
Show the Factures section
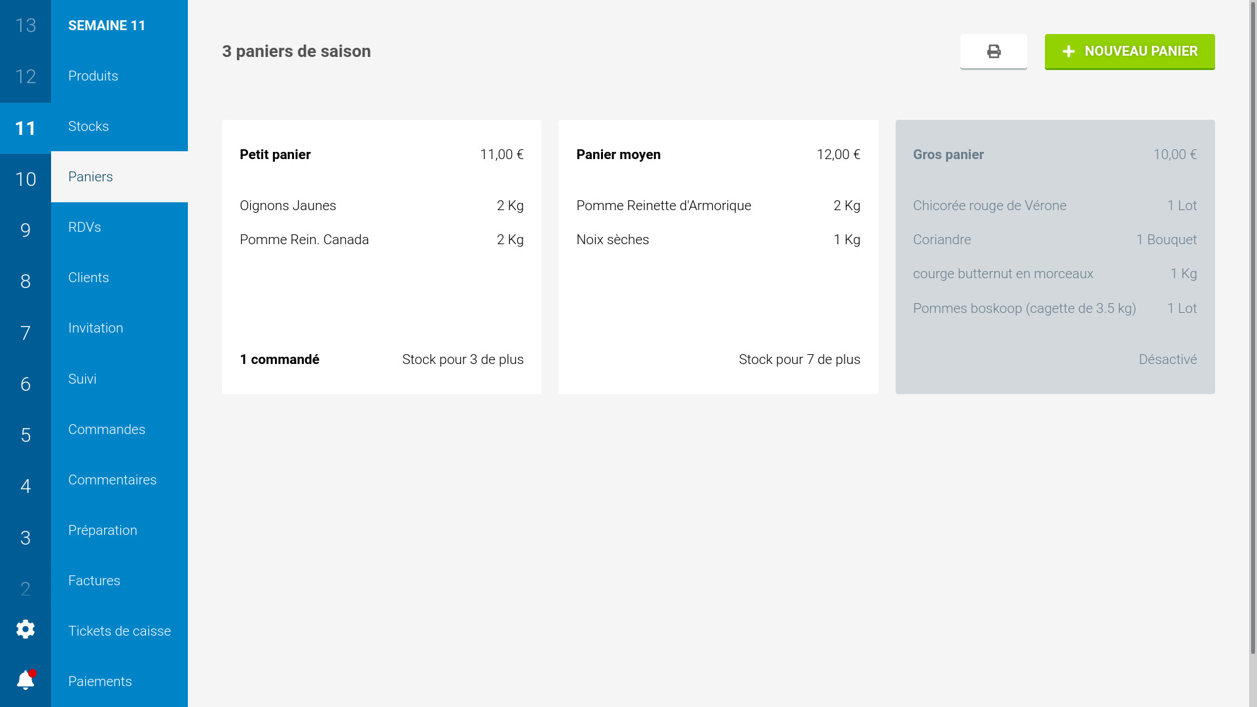[94, 581]
